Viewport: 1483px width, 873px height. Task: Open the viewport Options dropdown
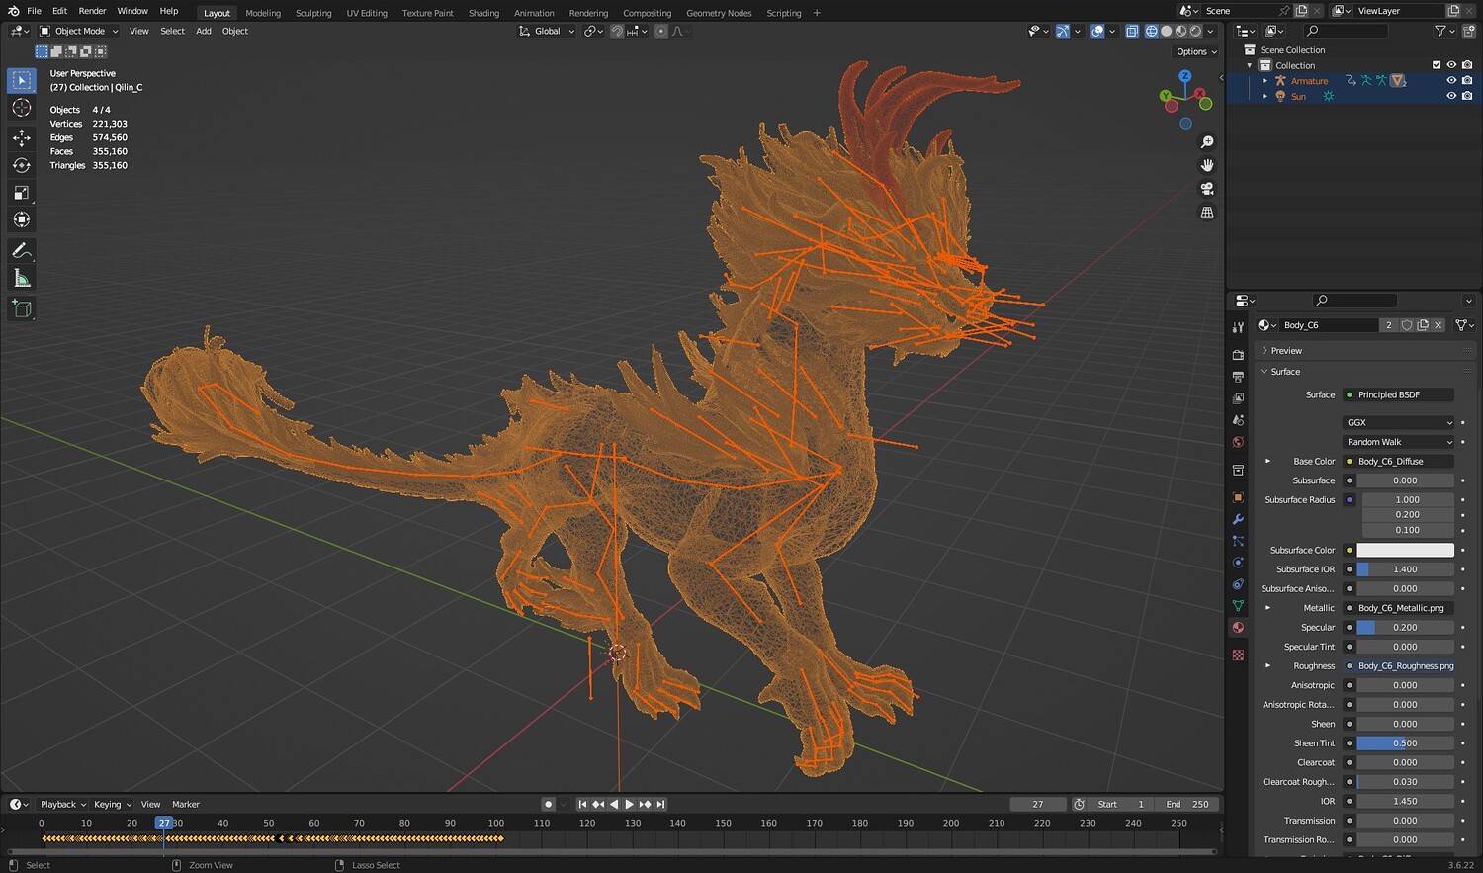tap(1196, 51)
